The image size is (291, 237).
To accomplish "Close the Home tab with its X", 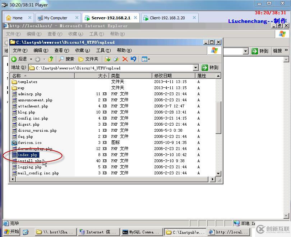I will coord(29,18).
